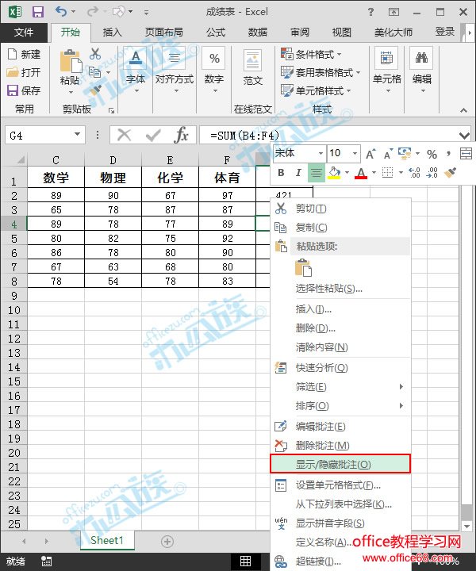Click the Insert Function fx icon
Viewport: 476px width, 571px height.
pos(182,135)
